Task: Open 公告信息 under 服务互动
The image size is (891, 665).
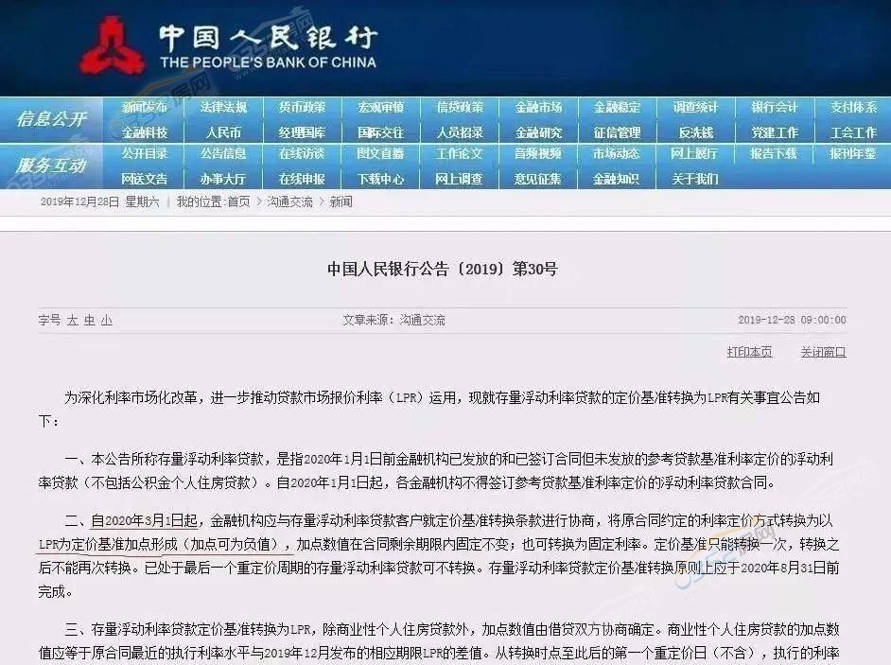Action: pyautogui.click(x=223, y=153)
